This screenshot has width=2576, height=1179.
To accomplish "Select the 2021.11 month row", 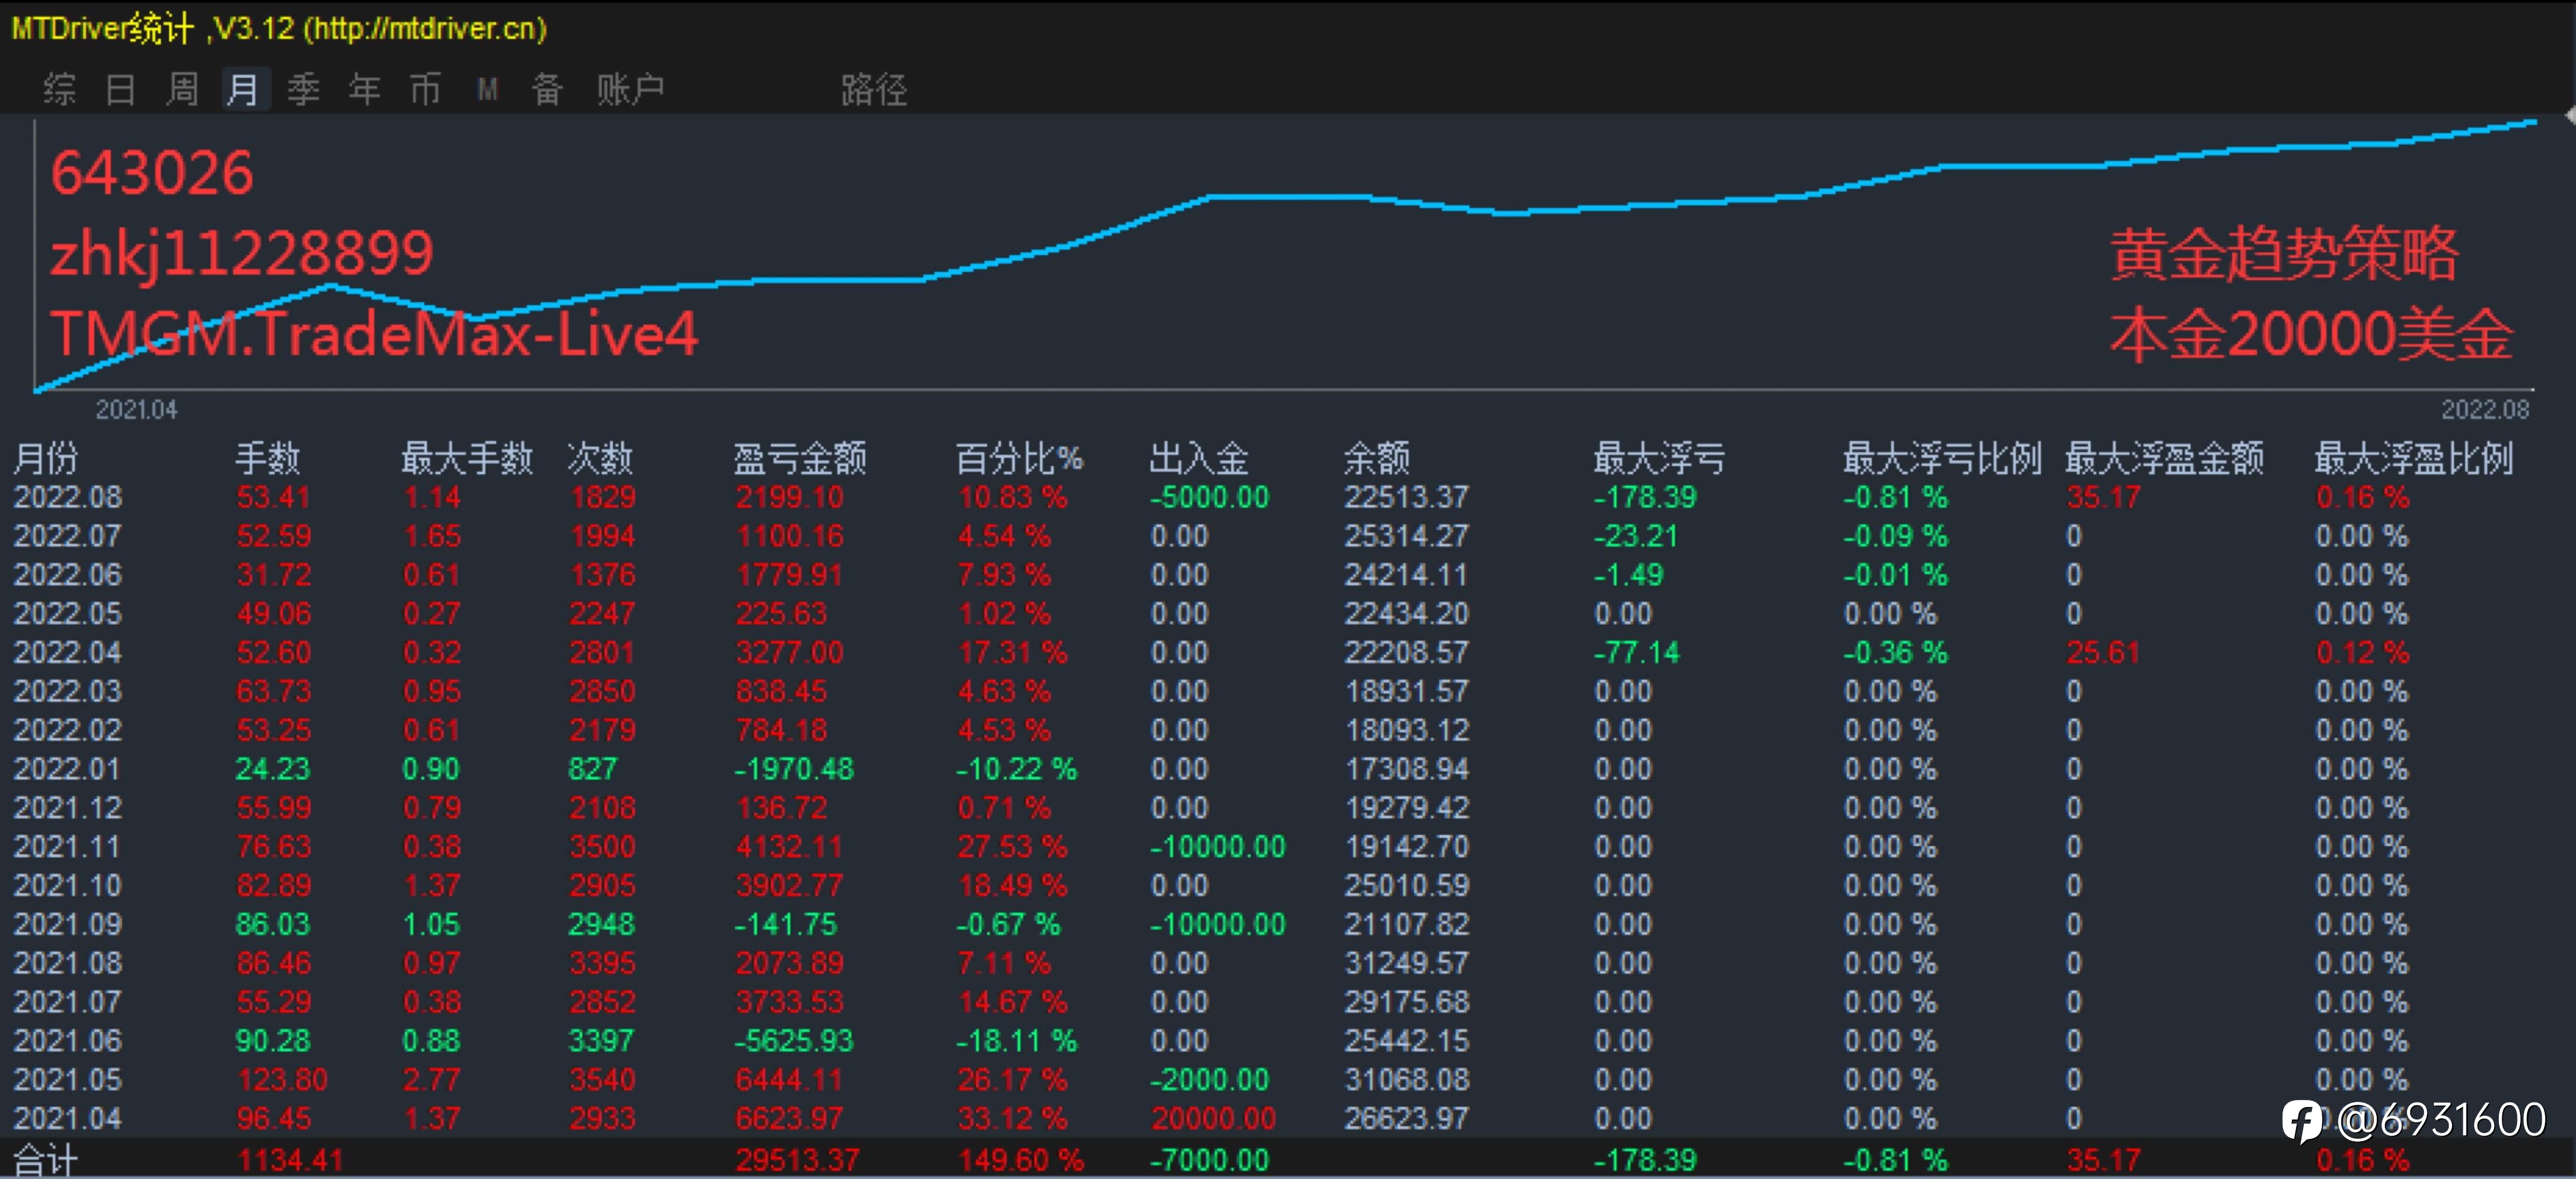I will (x=1288, y=846).
